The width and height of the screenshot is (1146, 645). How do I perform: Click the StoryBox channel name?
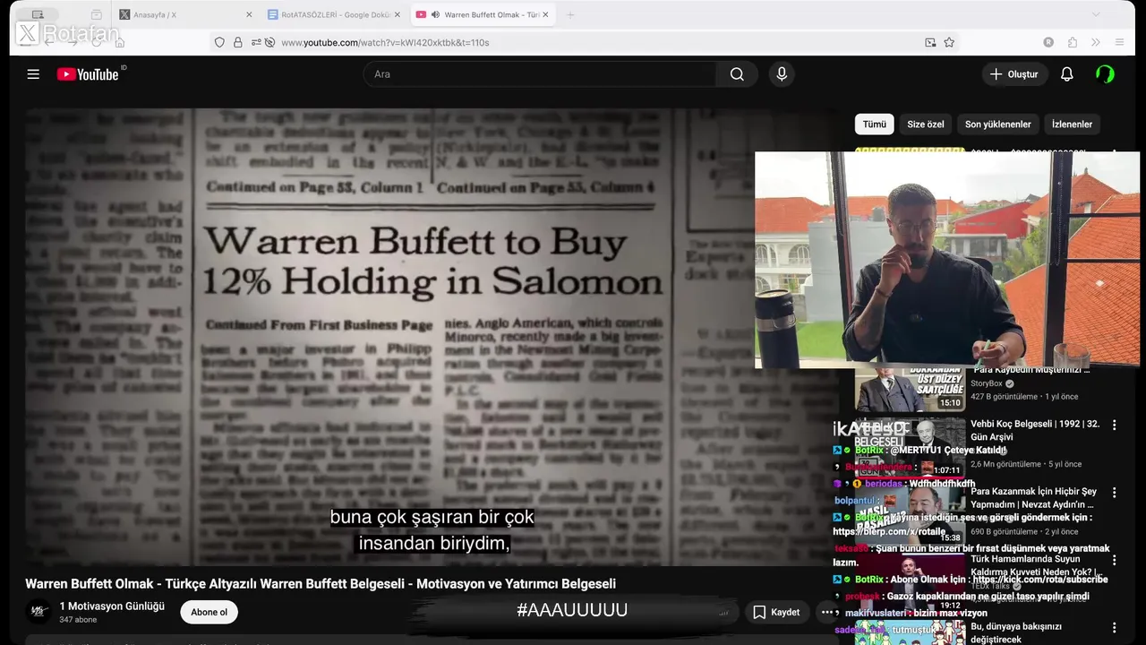coord(987,383)
